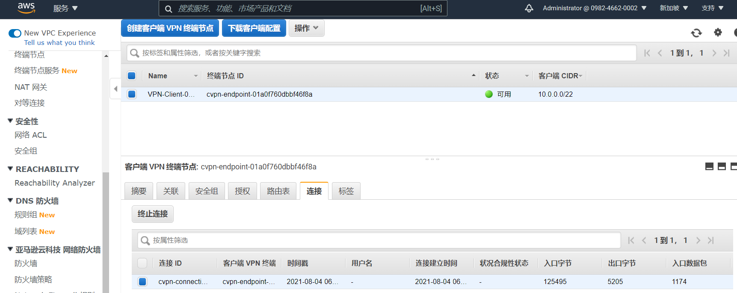
Task: Open 网络 ACL in sidebar
Action: [x=30, y=135]
